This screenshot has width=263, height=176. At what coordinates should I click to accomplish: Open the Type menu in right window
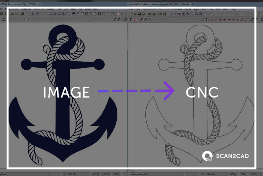[x=197, y=9]
